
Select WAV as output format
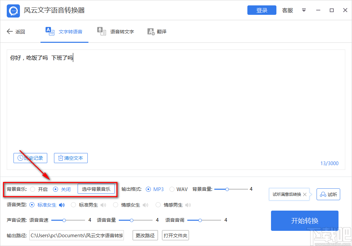click(x=172, y=189)
